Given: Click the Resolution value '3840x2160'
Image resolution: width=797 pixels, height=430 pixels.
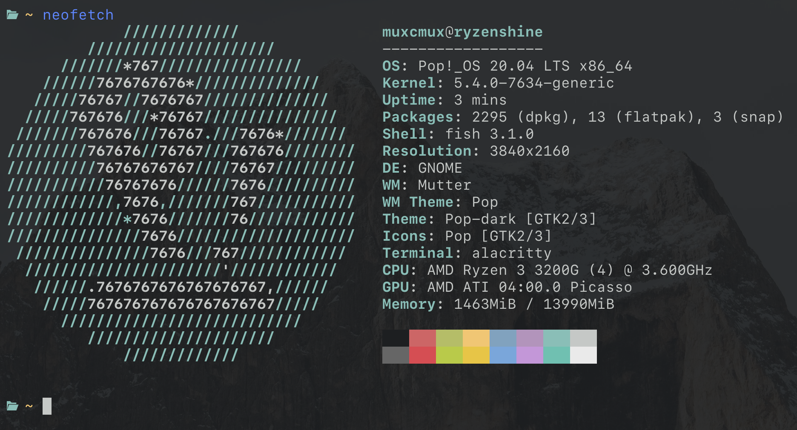Looking at the screenshot, I should coord(530,151).
